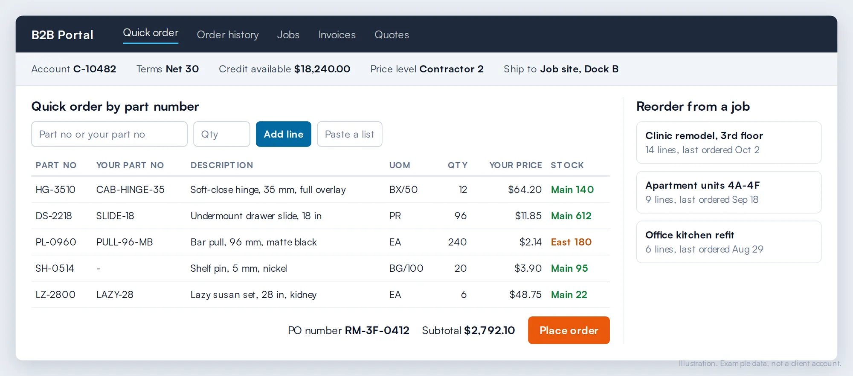Click the Paste a list button

pos(350,134)
